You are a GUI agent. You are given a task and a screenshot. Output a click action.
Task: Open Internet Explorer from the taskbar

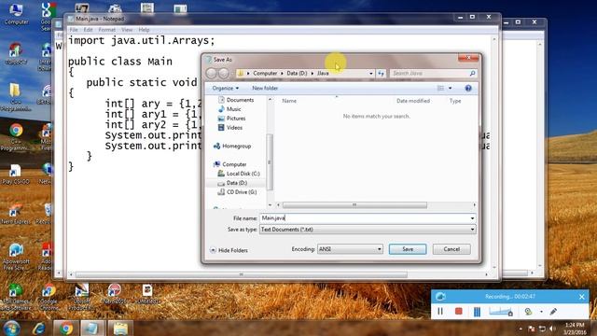point(39,329)
